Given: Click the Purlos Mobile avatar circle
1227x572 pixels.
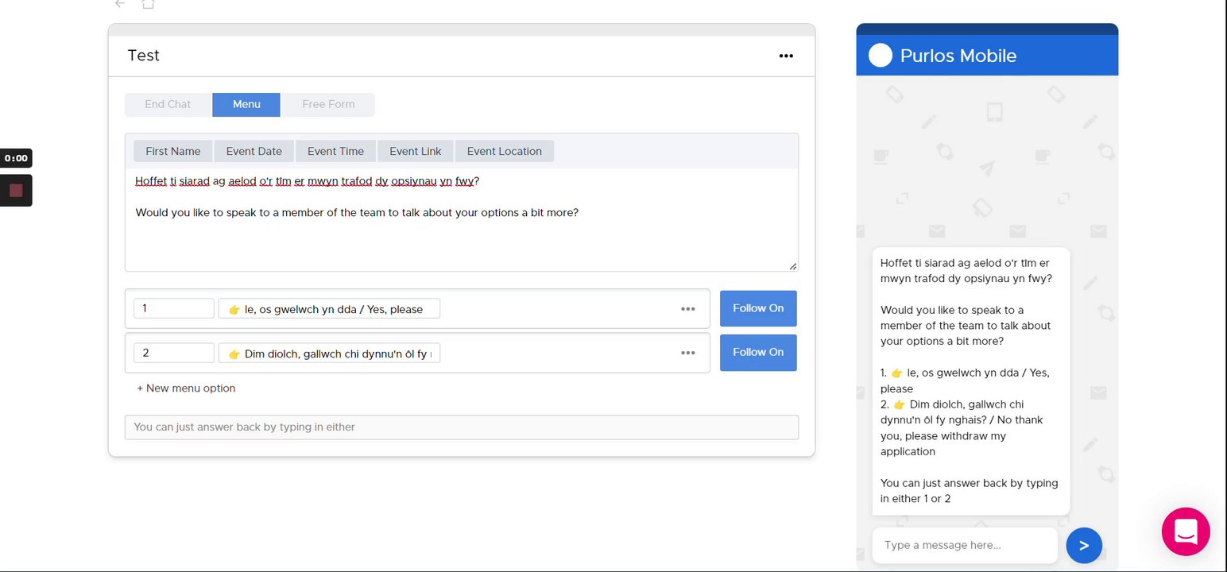Looking at the screenshot, I should [881, 56].
